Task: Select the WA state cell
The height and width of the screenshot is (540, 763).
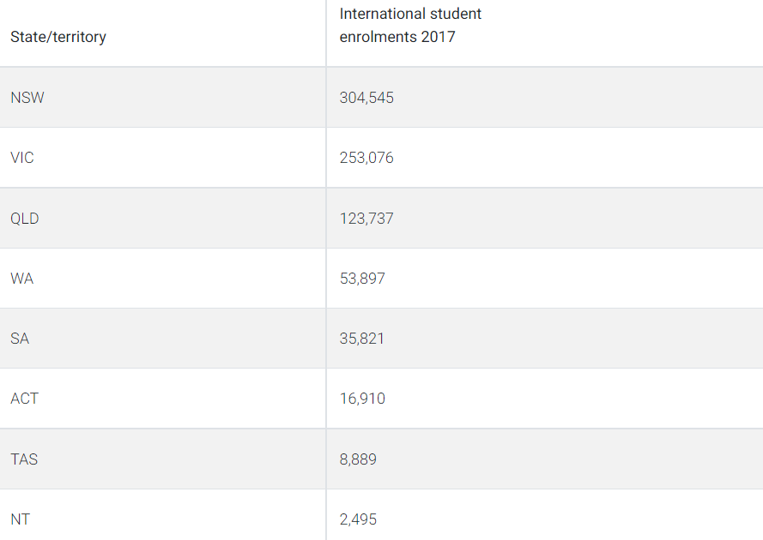Action: 22,279
